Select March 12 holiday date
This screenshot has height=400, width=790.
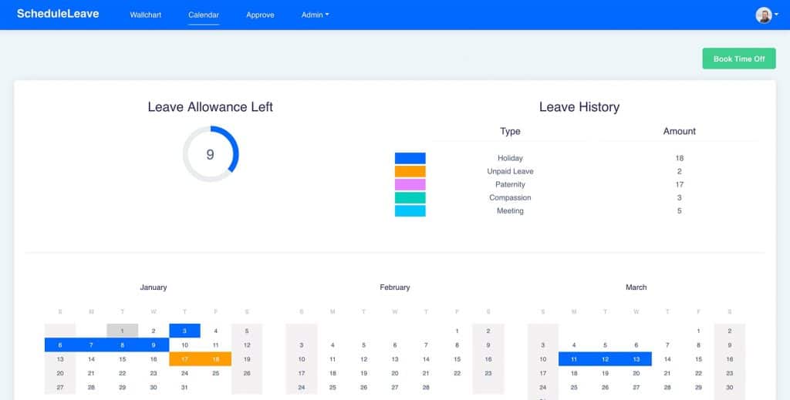(x=605, y=359)
